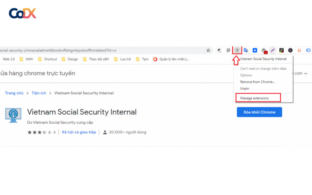
Task: Open Tiện ích breadcrumb link
Action: point(39,93)
